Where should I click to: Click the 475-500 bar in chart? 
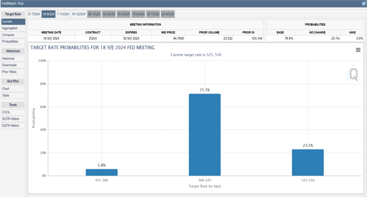click(x=102, y=173)
